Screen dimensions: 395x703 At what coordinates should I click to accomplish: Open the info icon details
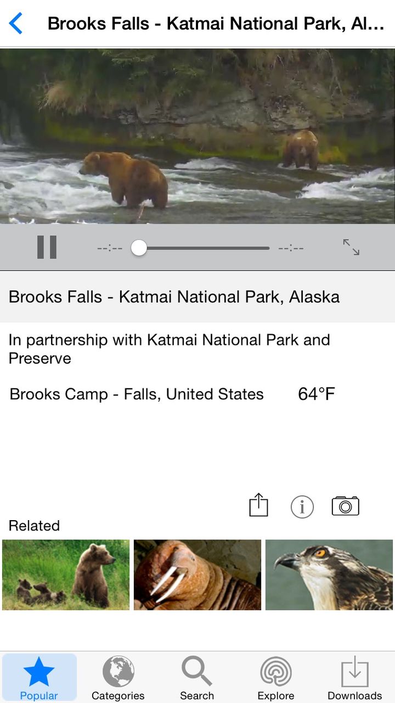pyautogui.click(x=302, y=506)
